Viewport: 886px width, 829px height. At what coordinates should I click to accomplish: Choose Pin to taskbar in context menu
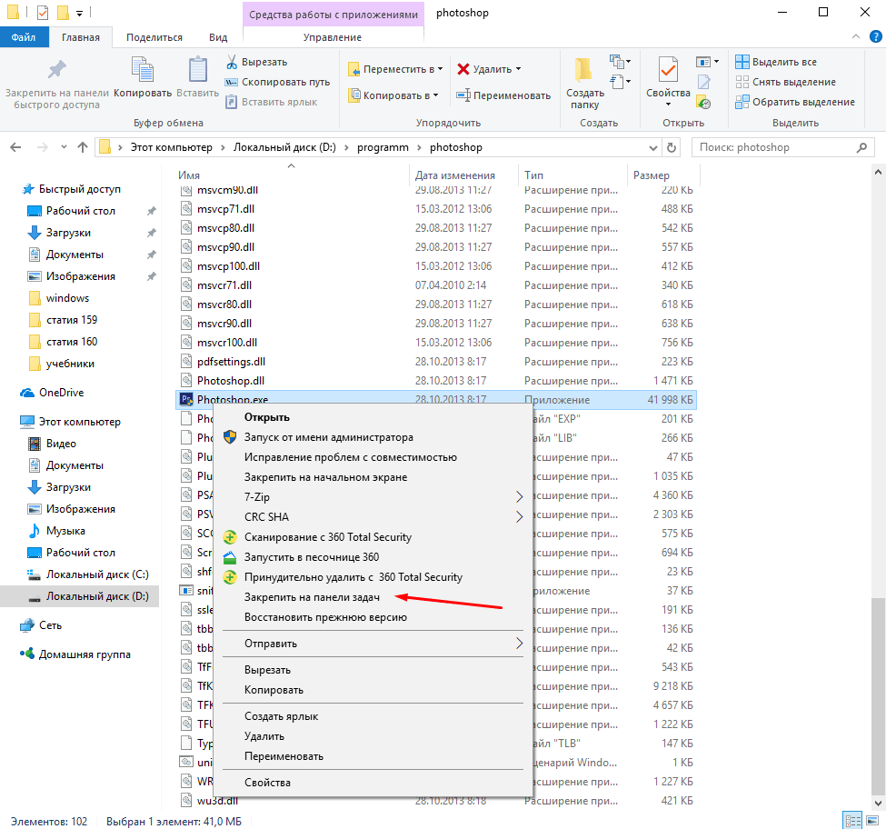(x=313, y=597)
